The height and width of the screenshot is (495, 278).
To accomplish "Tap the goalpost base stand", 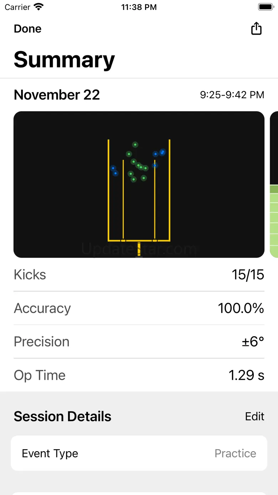I will pyautogui.click(x=139, y=249).
